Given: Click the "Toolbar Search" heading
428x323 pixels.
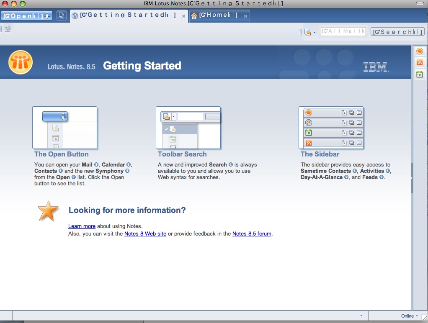Looking at the screenshot, I should point(182,154).
